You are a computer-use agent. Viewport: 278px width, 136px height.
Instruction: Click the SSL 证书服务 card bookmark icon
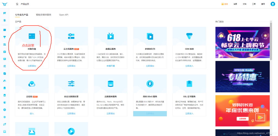(x=189, y=84)
